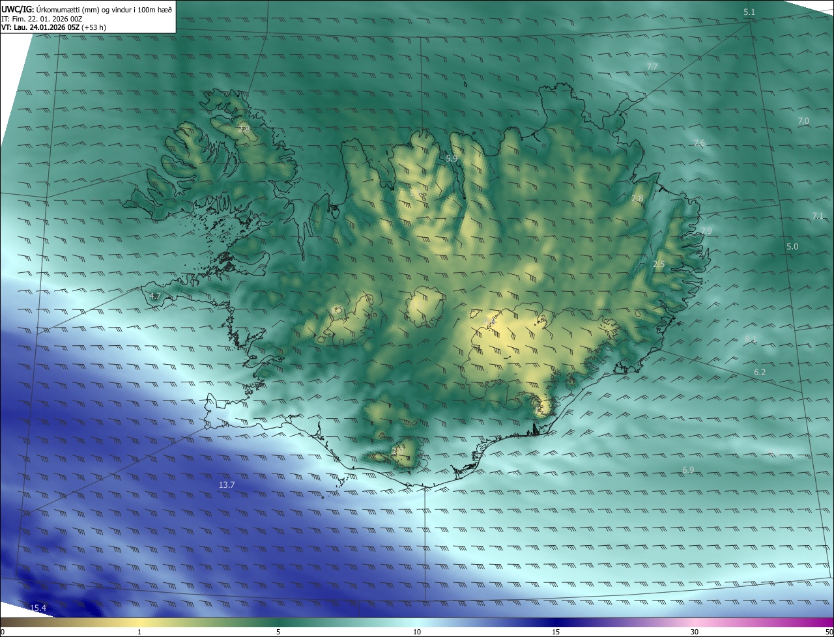Image resolution: width=834 pixels, height=637 pixels.
Task: Click the title text 'Úrkomumætti (mm) og vindur í 100m hæð'
Action: [104, 9]
